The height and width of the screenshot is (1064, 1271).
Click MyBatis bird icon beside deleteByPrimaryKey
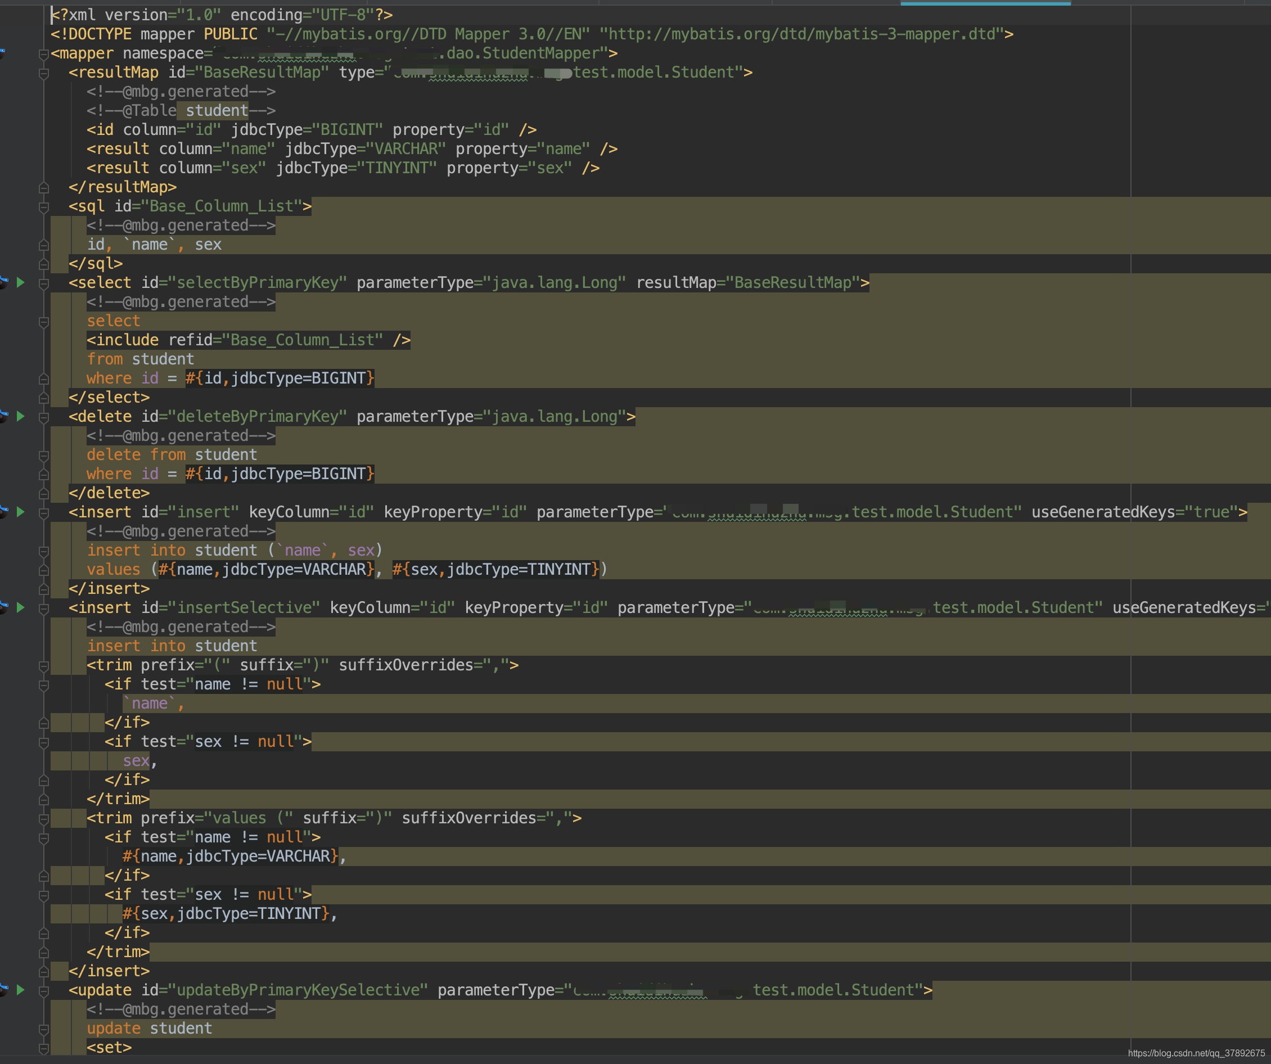[x=3, y=416]
